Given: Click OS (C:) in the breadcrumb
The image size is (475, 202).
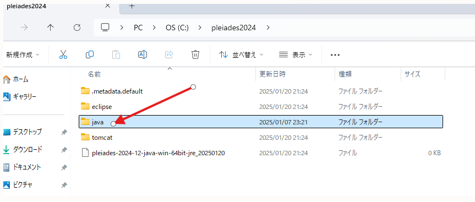Looking at the screenshot, I should coord(177,28).
